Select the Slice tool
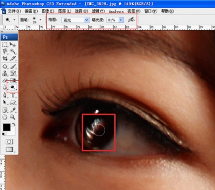Viewport: 215px width, 190px height. coord(13,58)
